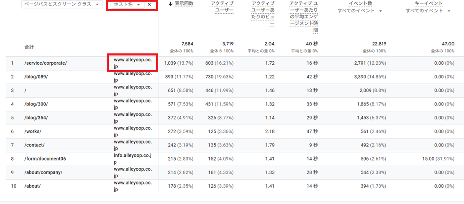Select the /service/corporate/ page path row
The width and height of the screenshot is (464, 204).
point(46,63)
